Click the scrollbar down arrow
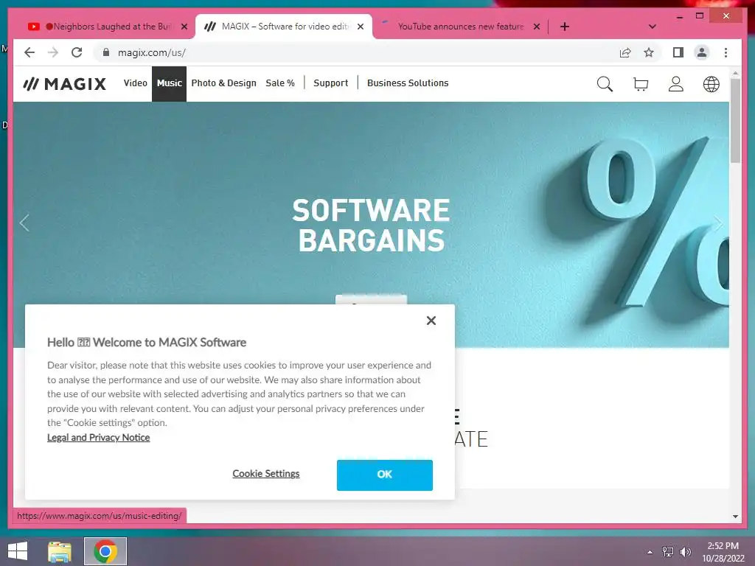The width and height of the screenshot is (755, 566). pos(735,517)
